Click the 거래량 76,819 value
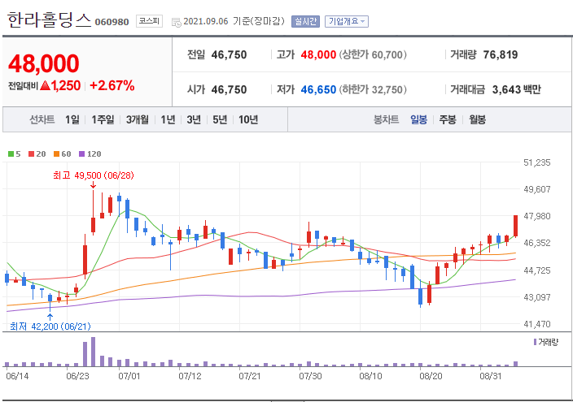 [501, 54]
